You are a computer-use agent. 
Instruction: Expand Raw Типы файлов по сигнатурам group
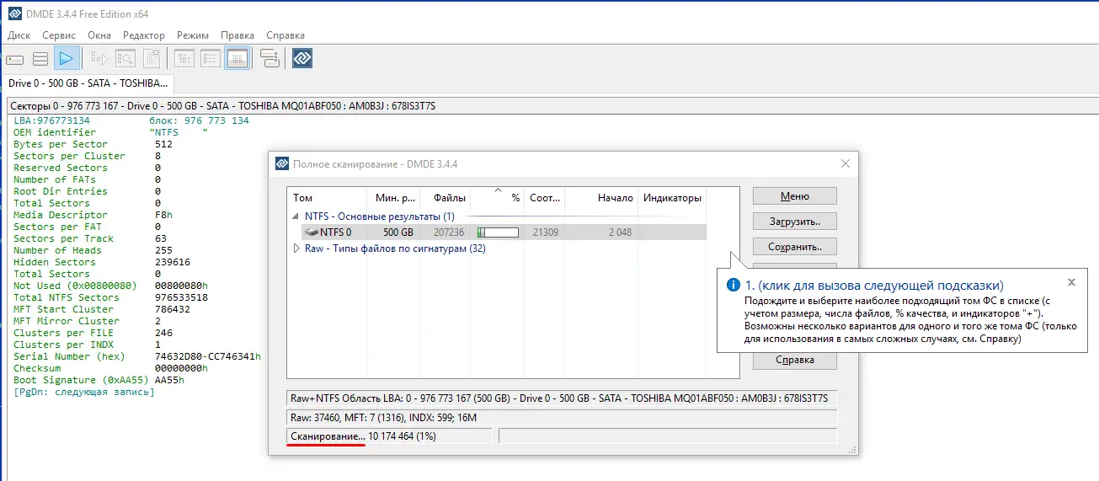[x=296, y=249]
